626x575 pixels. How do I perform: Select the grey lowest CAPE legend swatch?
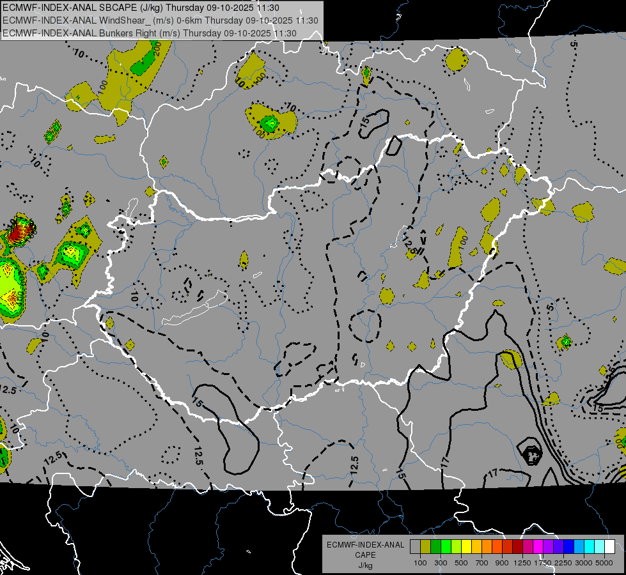tap(415, 546)
